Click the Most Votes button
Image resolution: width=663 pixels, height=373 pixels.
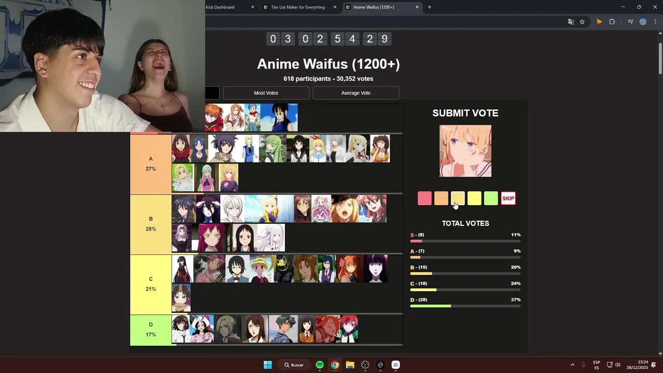266,93
